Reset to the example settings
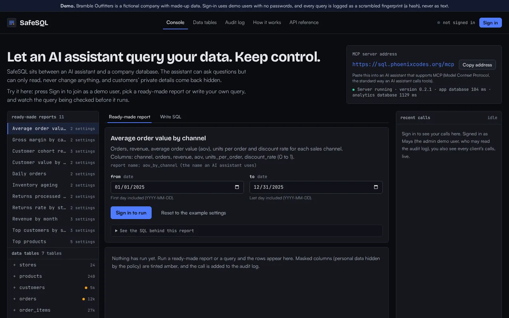Screen dimensions: 509x318 pyautogui.click(x=193, y=213)
